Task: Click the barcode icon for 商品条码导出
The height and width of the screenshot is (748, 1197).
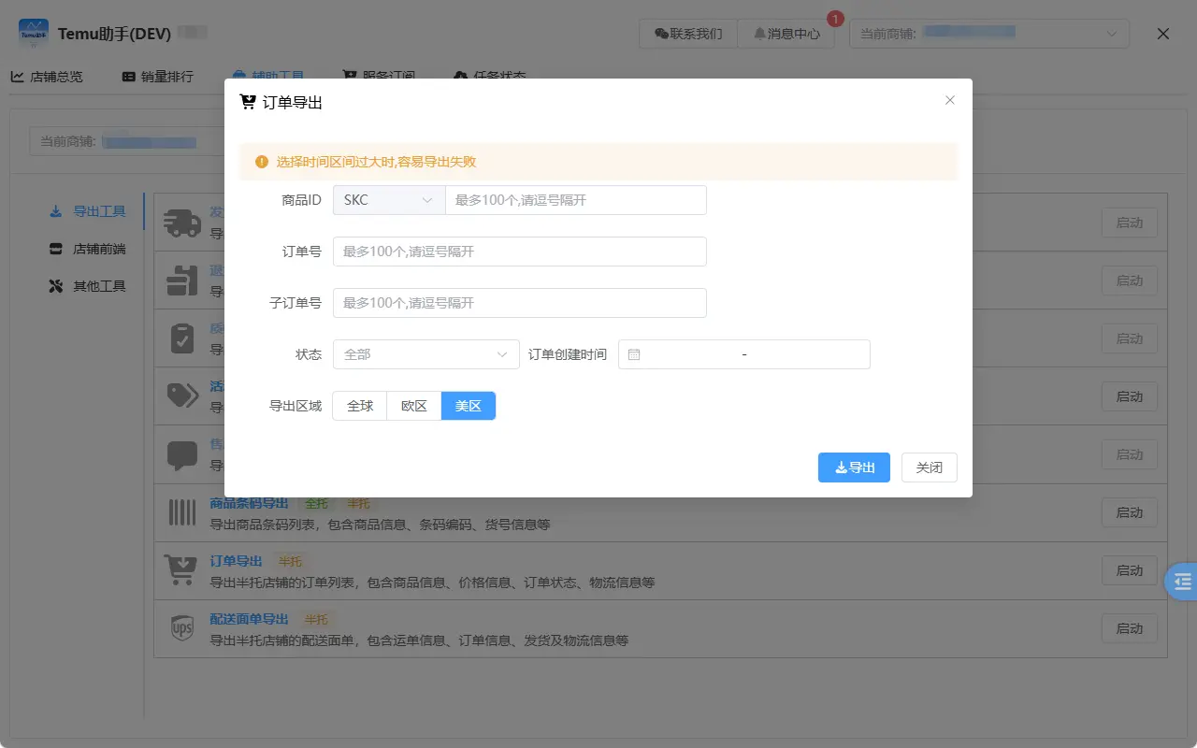Action: 182,512
